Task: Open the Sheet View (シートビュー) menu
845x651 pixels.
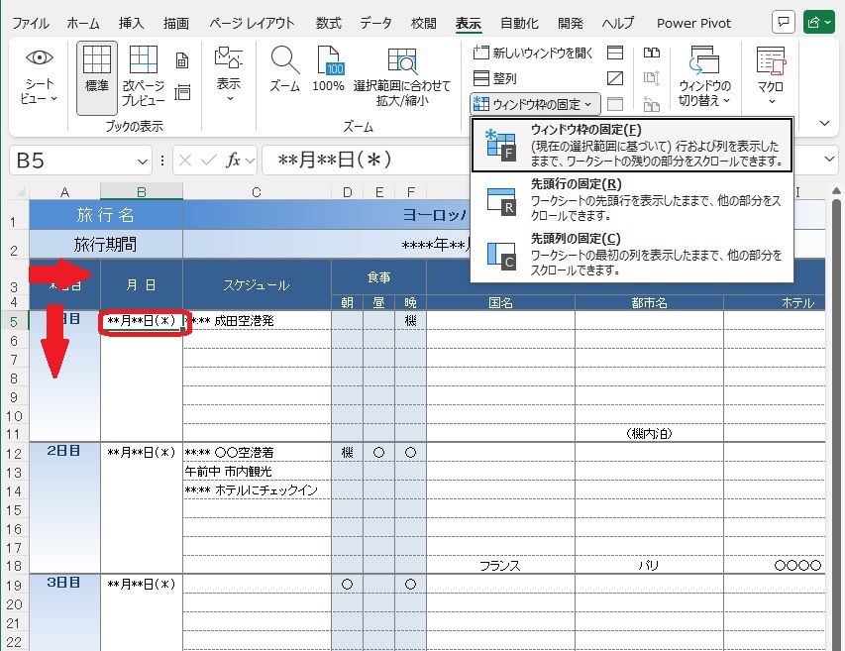Action: [x=40, y=76]
